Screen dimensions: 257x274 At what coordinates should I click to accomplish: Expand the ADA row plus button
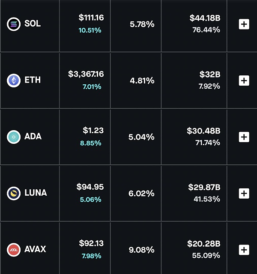(x=244, y=137)
